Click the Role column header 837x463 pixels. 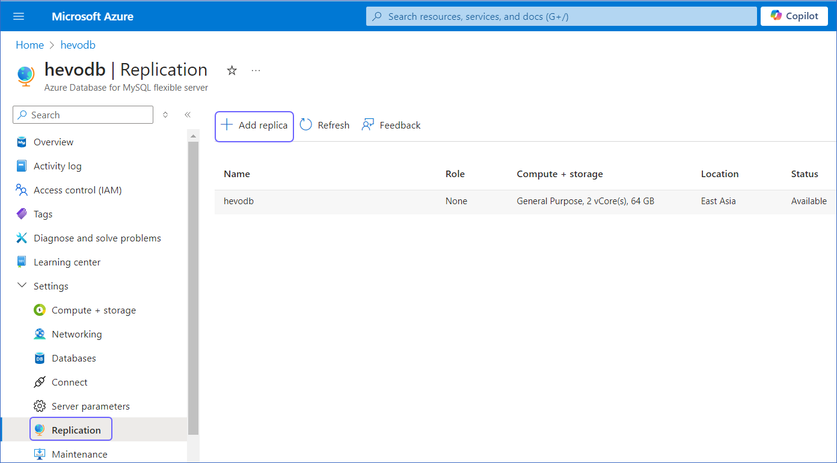click(x=455, y=174)
